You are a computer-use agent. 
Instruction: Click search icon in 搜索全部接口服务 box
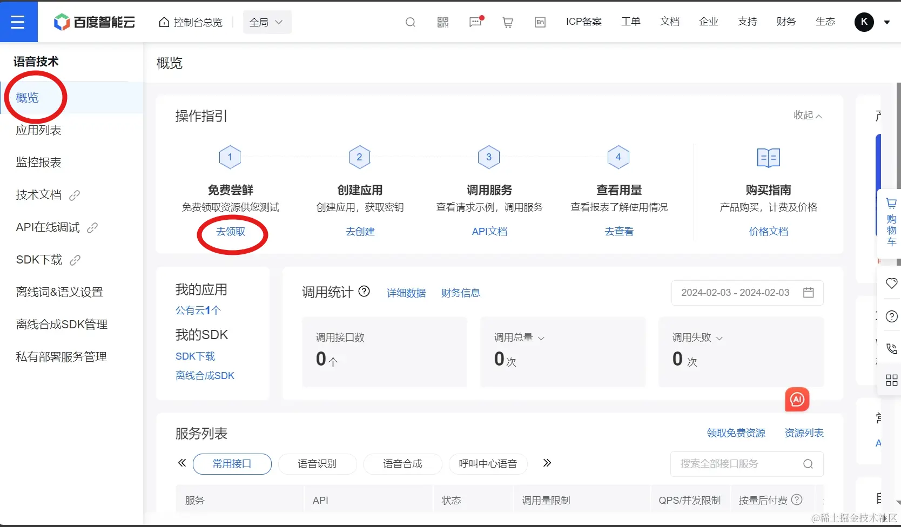pos(808,464)
